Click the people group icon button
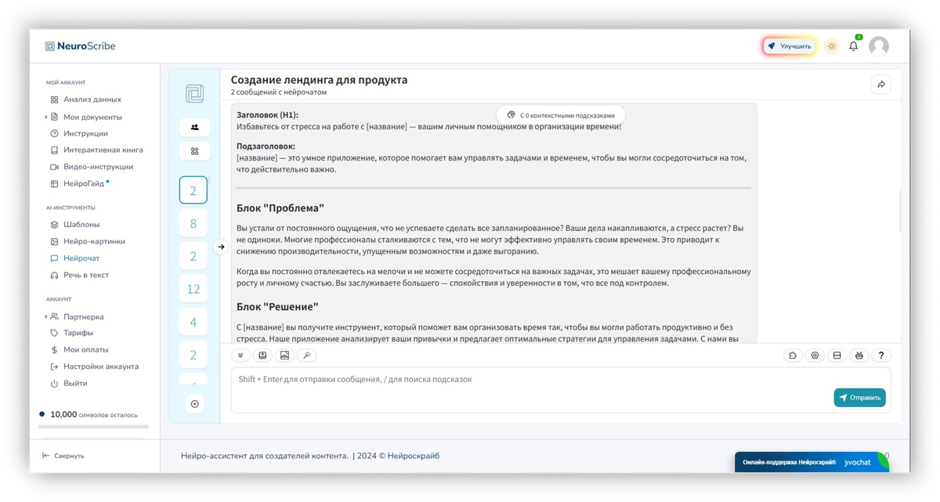Image resolution: width=940 pixels, height=502 pixels. pos(194,127)
